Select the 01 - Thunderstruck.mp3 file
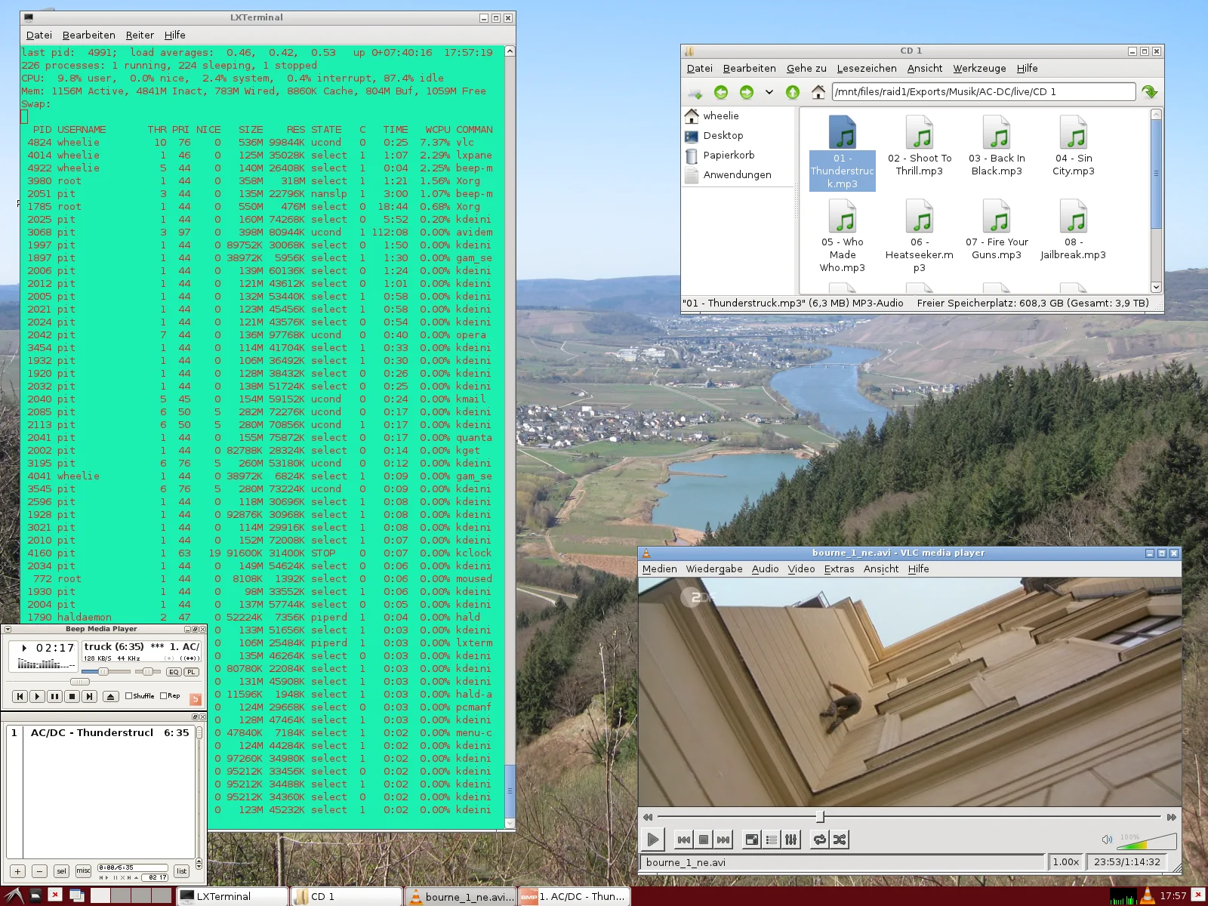1208x906 pixels. (x=843, y=153)
